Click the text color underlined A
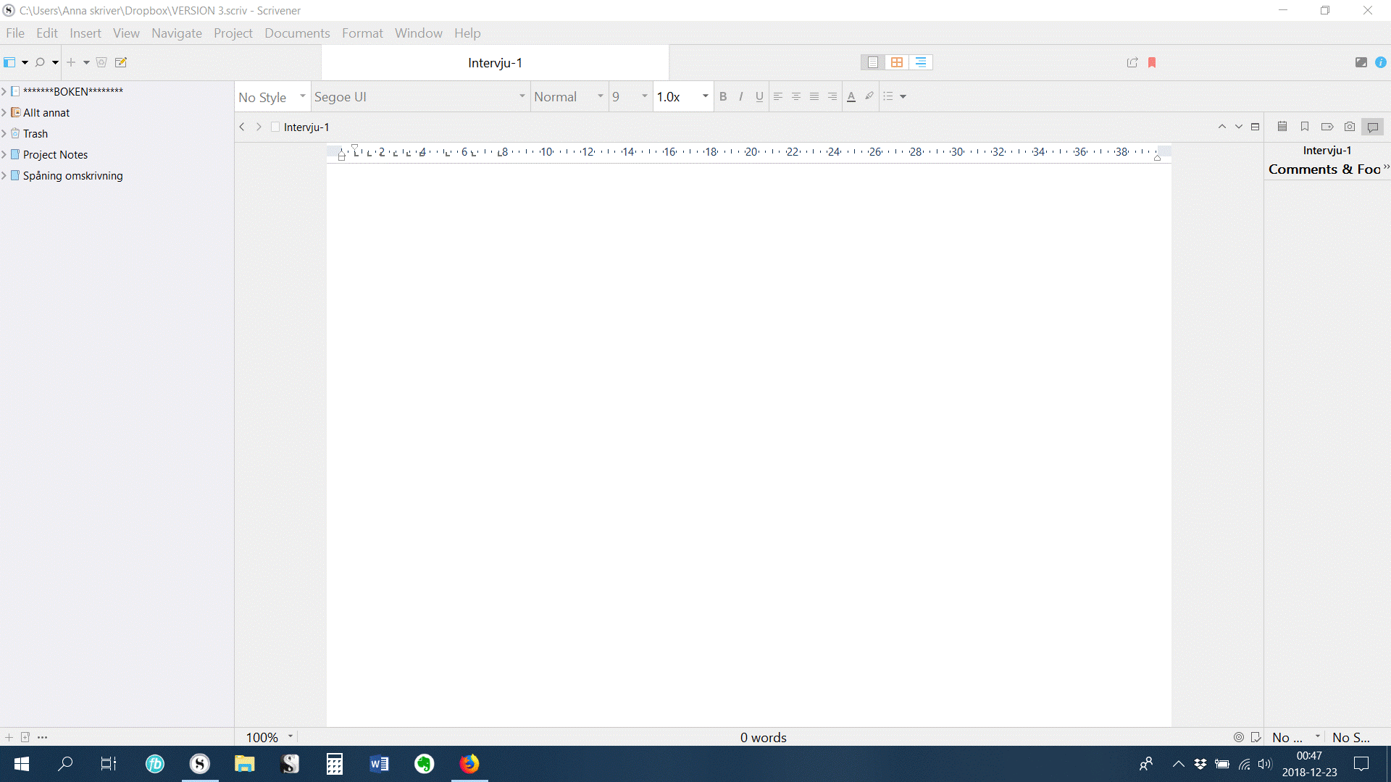 (851, 96)
